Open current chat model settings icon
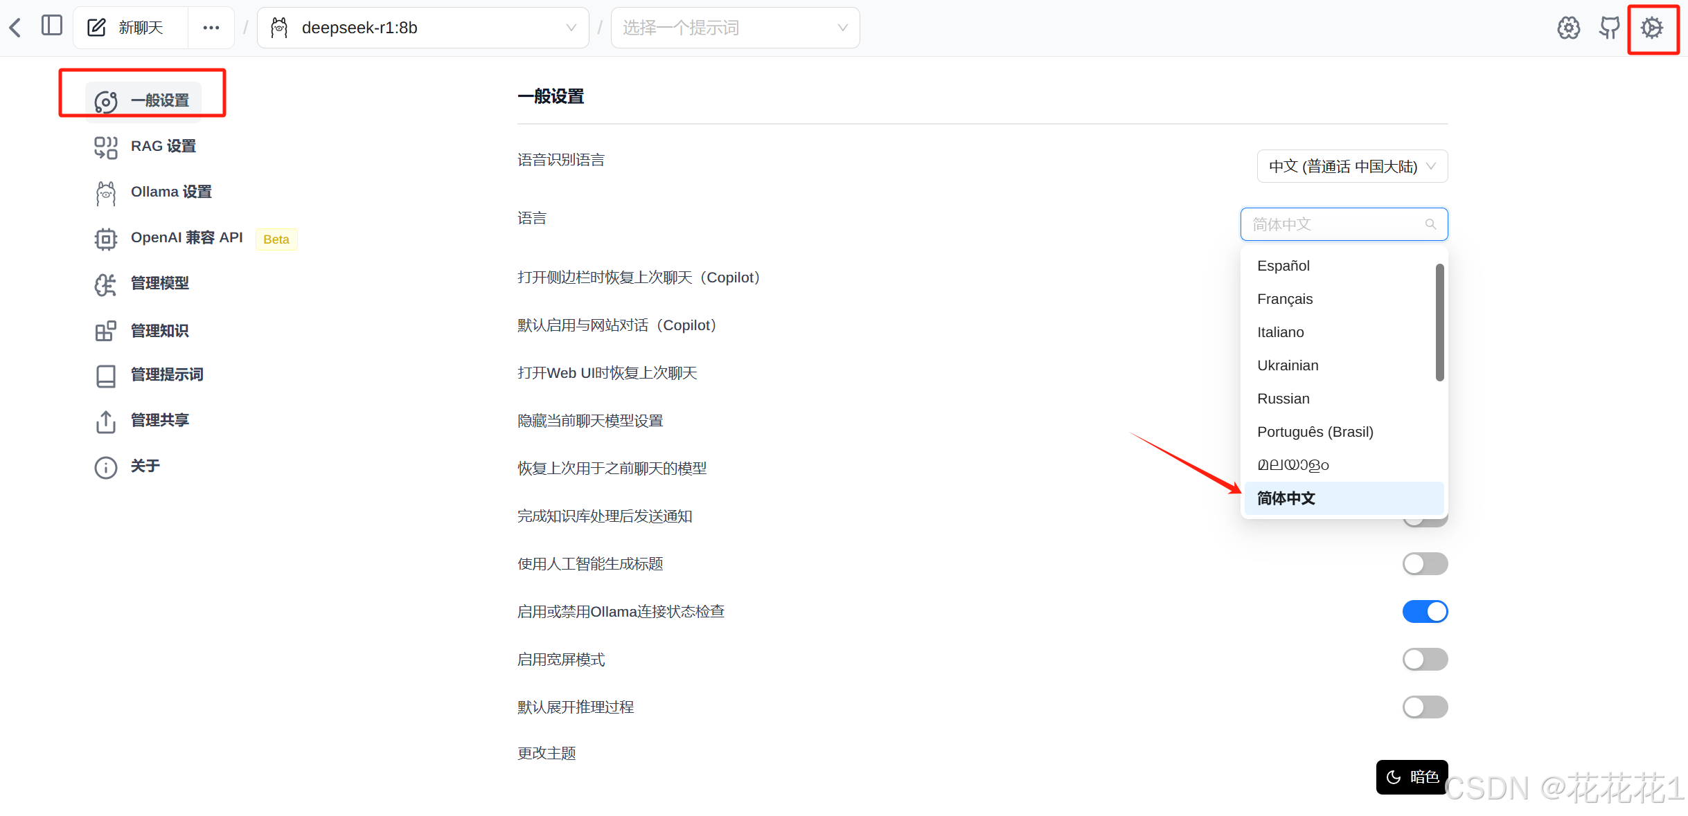Viewport: 1688px width, 816px height. coord(1568,28)
